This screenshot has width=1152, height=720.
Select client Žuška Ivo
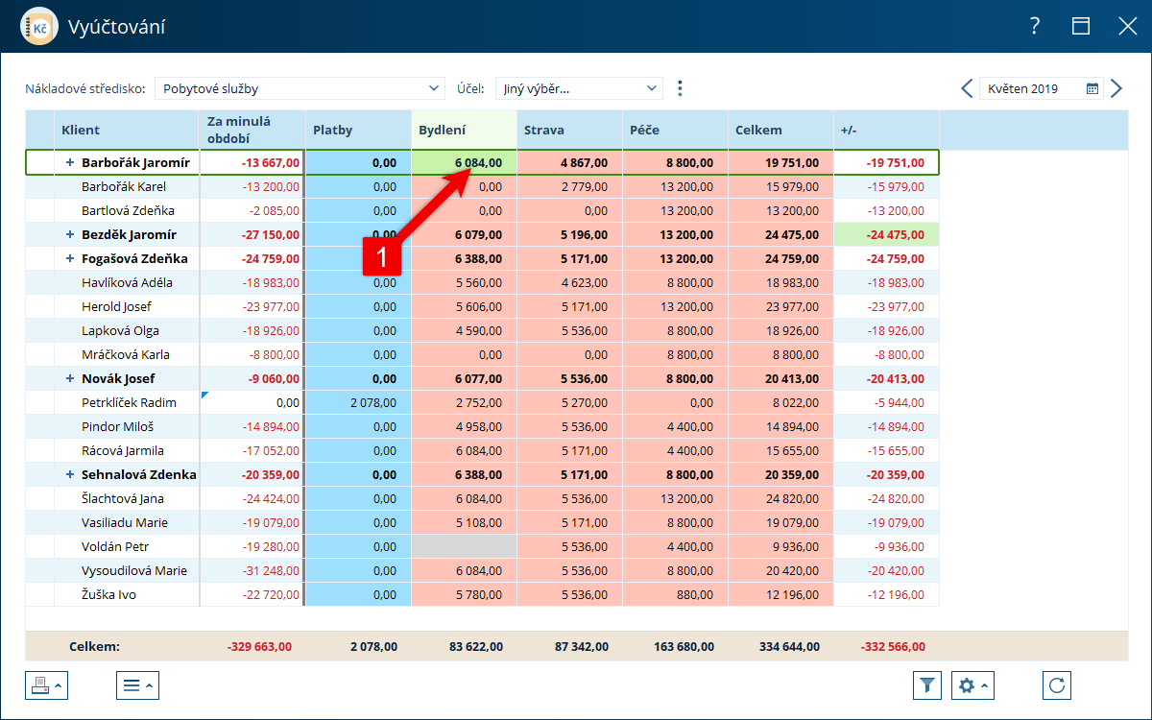tap(108, 595)
